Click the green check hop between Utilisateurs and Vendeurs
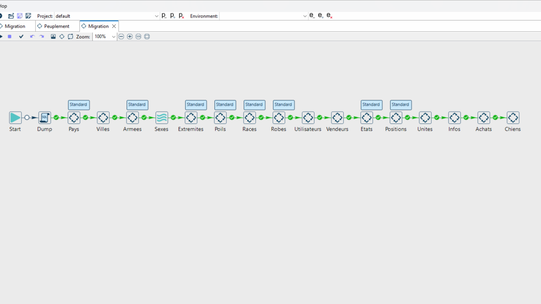Image resolution: width=541 pixels, height=304 pixels. 320,117
